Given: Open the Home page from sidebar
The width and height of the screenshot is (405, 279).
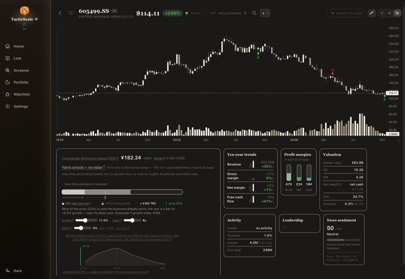Looking at the screenshot, I should click(15, 46).
